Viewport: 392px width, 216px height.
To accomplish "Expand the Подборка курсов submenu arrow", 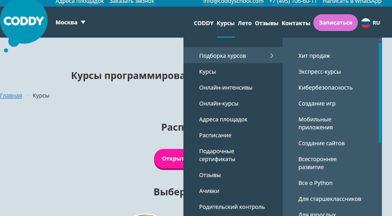I will [x=271, y=56].
